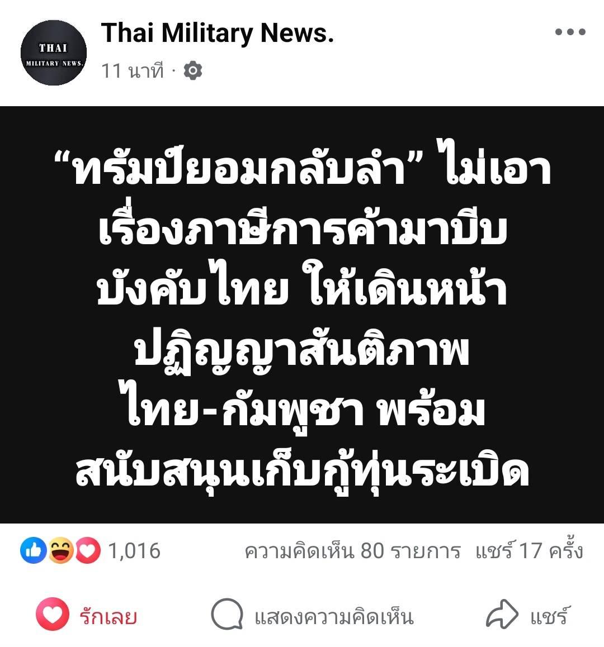Viewport: 604px width, 647px height.
Task: Open the black text post image
Action: point(302,315)
